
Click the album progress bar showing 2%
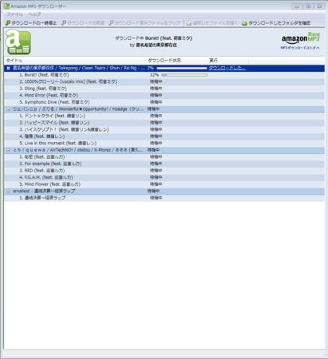click(x=181, y=68)
